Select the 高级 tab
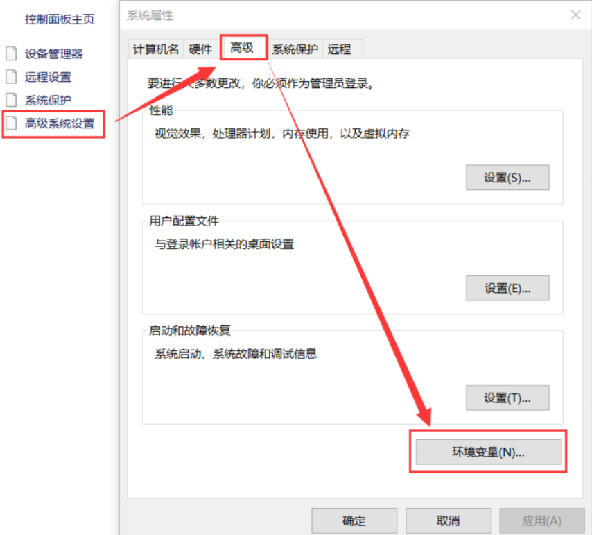This screenshot has height=535, width=592. click(243, 48)
